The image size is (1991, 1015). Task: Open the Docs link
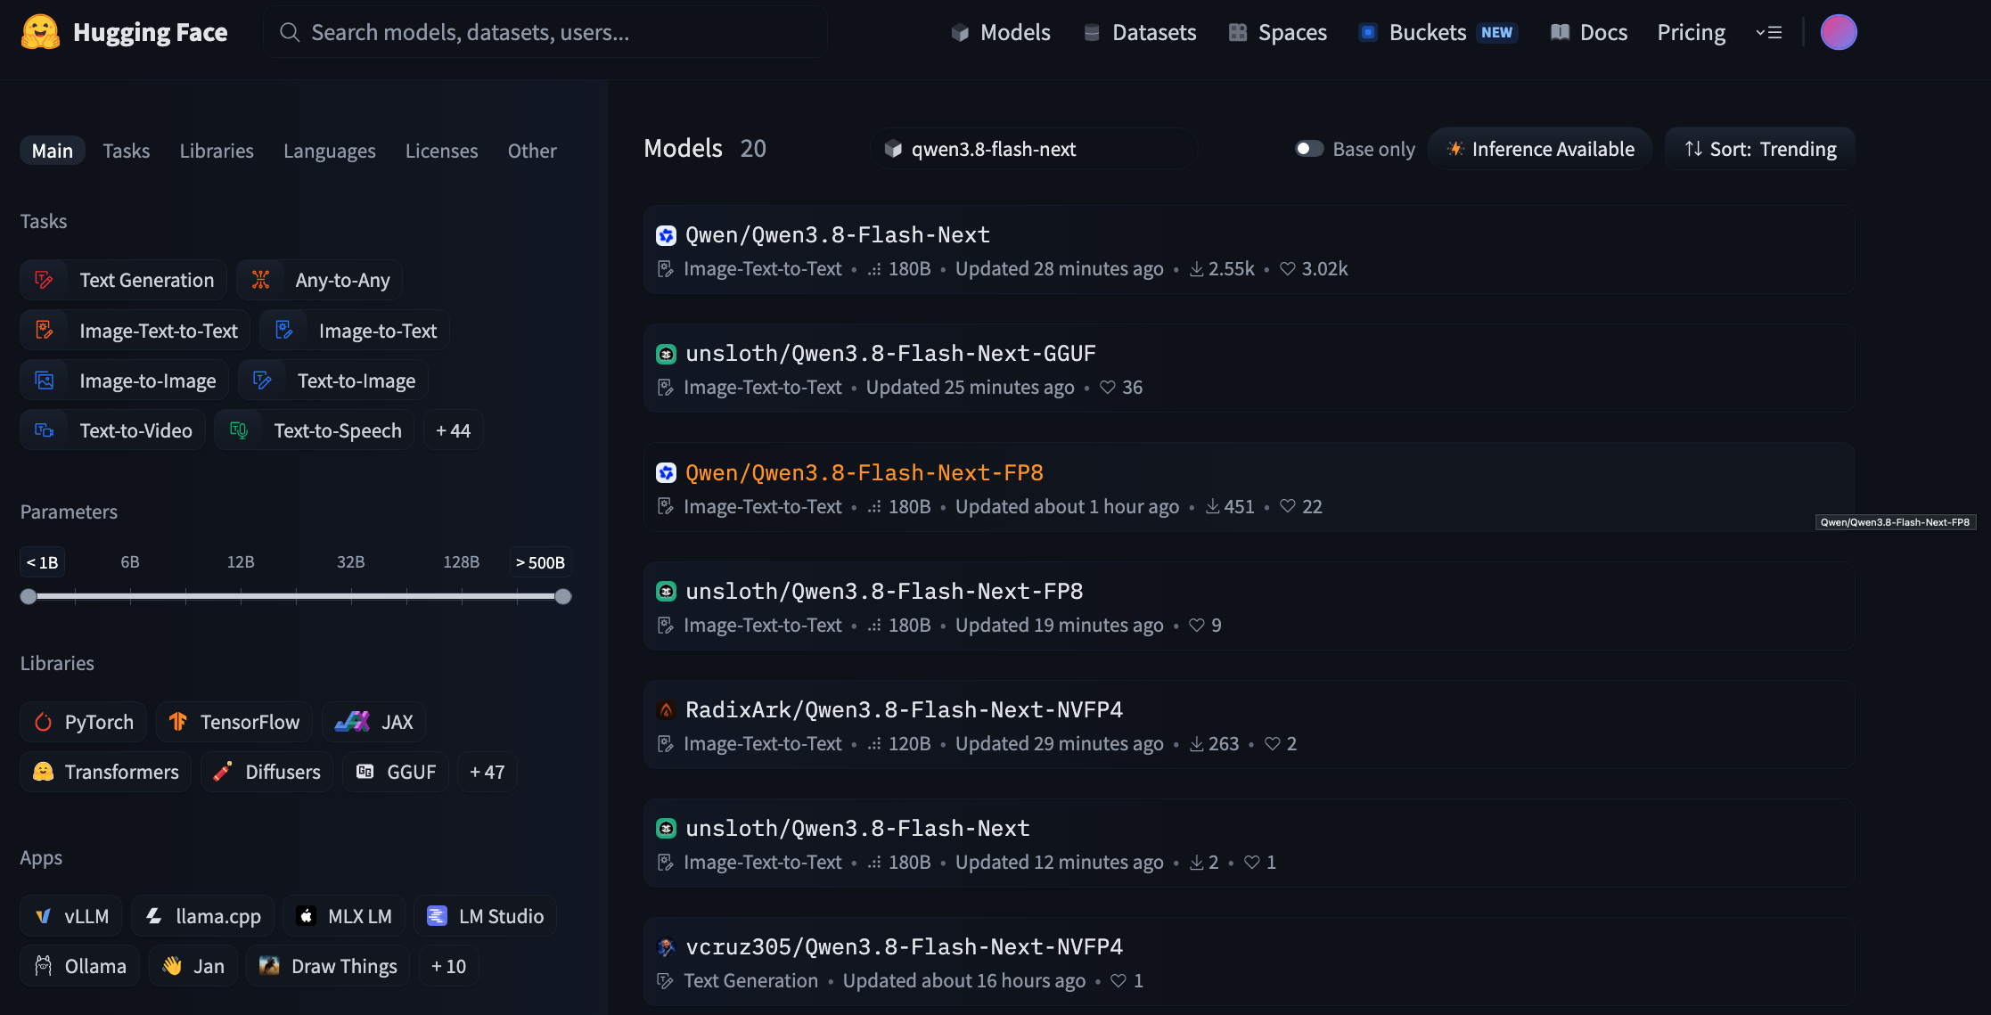click(1589, 32)
